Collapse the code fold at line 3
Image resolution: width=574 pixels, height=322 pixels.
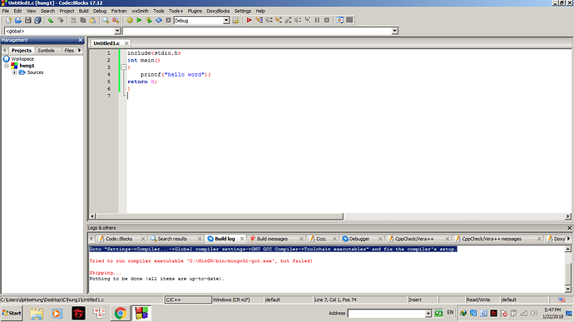click(x=124, y=67)
